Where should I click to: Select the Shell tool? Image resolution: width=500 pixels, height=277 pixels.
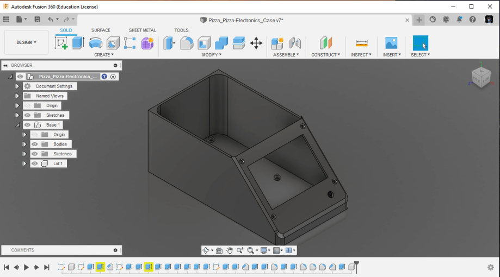point(204,43)
